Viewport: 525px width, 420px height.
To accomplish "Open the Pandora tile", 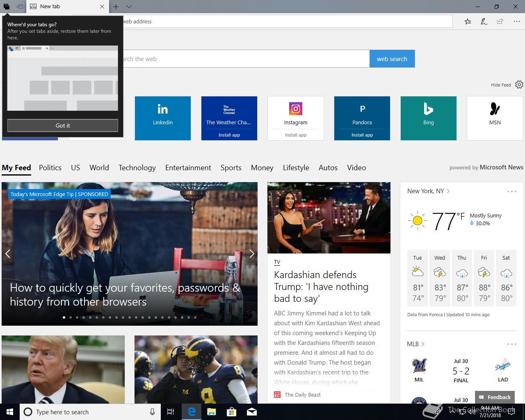I will 362,114.
